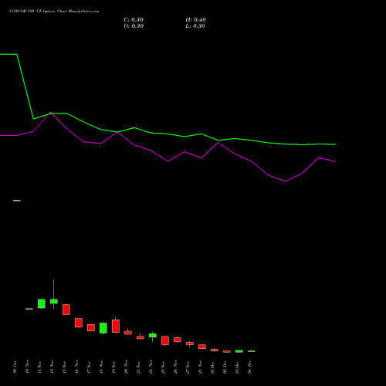Image resolution: width=386 pixels, height=386 pixels.
Task: Select the red candlestick above 01 Dec
Action: pyautogui.click(x=215, y=350)
